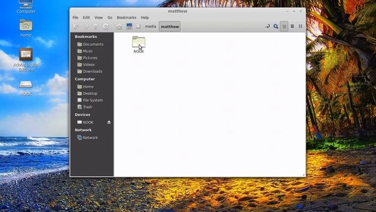Open the Bookmarks menu
The width and height of the screenshot is (376, 212).
point(126,18)
